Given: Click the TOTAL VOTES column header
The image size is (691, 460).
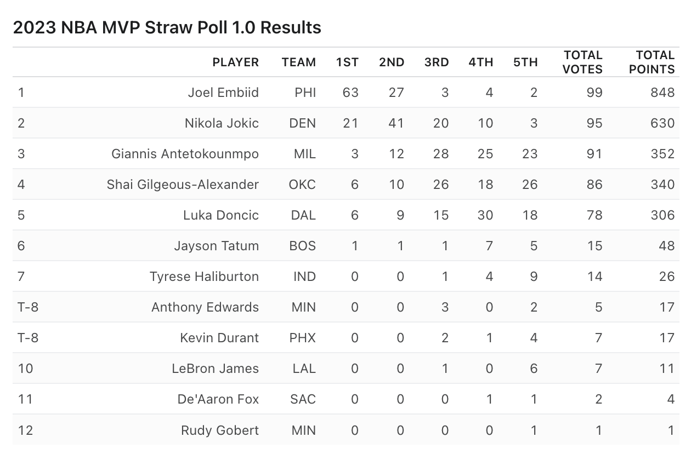Looking at the screenshot, I should pyautogui.click(x=582, y=62).
